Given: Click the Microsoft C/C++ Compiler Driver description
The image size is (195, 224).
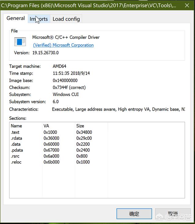Looking at the screenshot, I should [66, 37].
